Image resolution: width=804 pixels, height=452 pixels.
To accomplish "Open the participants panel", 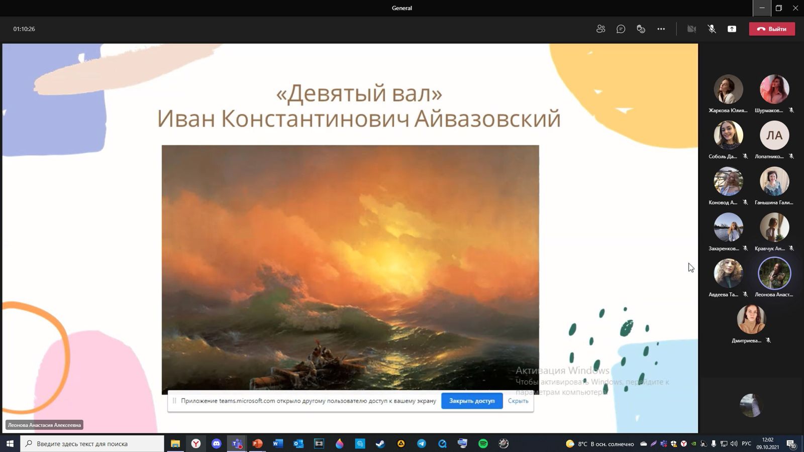I will 600,29.
